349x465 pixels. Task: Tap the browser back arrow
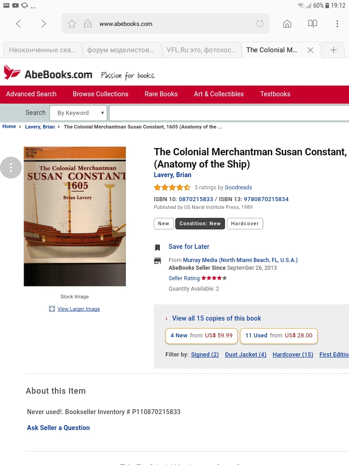click(x=19, y=24)
